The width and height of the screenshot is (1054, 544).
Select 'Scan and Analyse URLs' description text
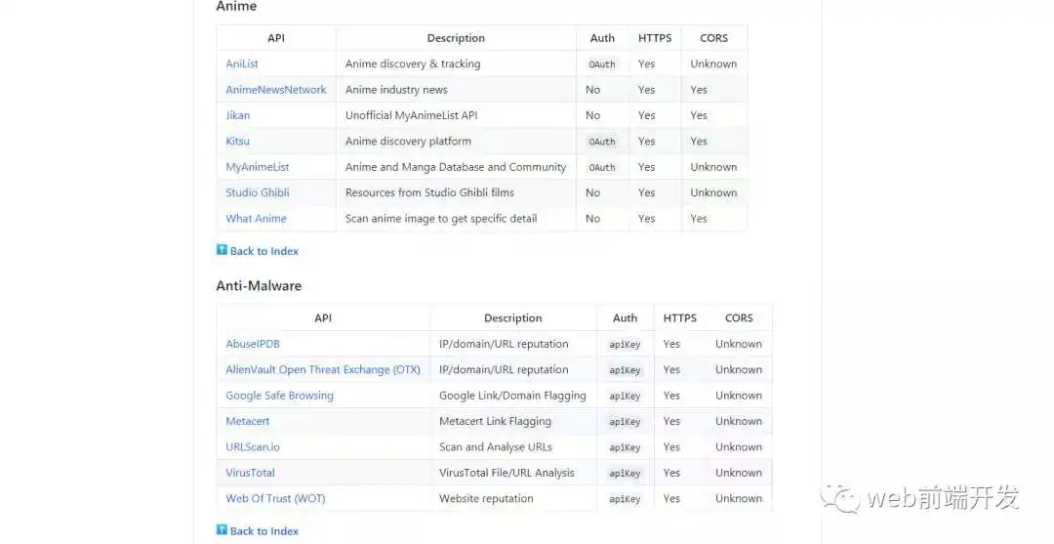(496, 447)
